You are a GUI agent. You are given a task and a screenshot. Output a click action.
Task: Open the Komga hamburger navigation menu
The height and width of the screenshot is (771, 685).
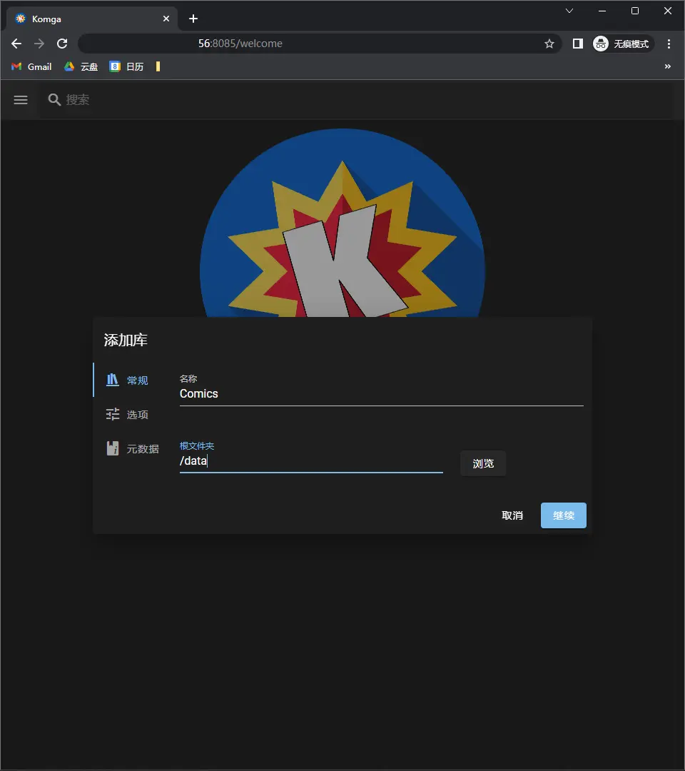[x=21, y=100]
